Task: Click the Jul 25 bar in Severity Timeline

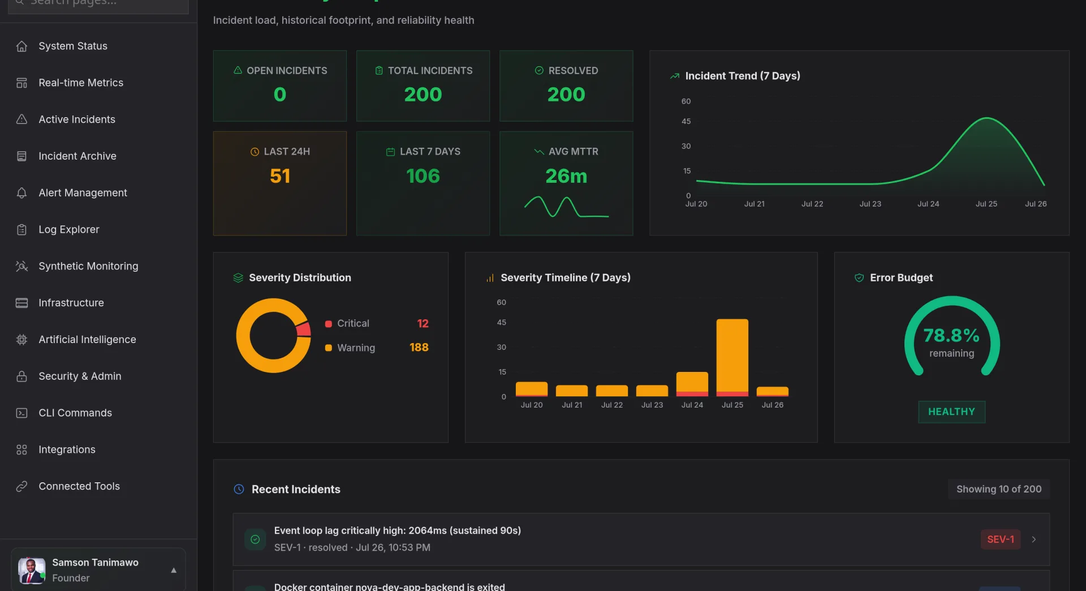Action: point(732,358)
